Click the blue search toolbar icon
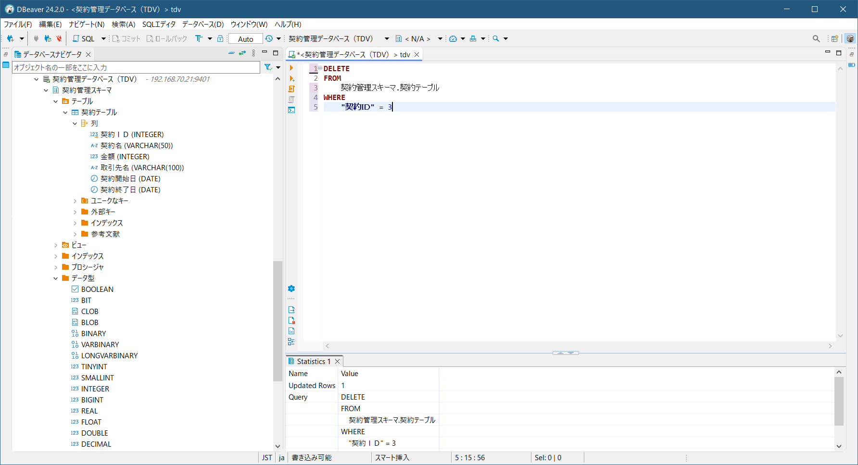The width and height of the screenshot is (858, 465). pos(496,38)
